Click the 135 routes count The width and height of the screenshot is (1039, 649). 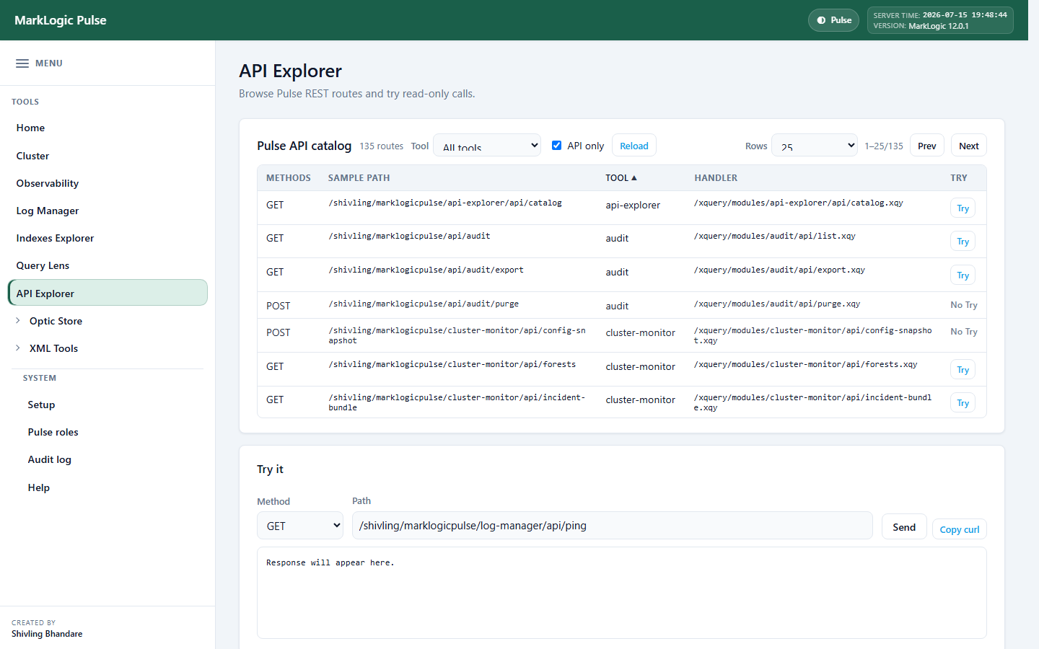click(381, 146)
